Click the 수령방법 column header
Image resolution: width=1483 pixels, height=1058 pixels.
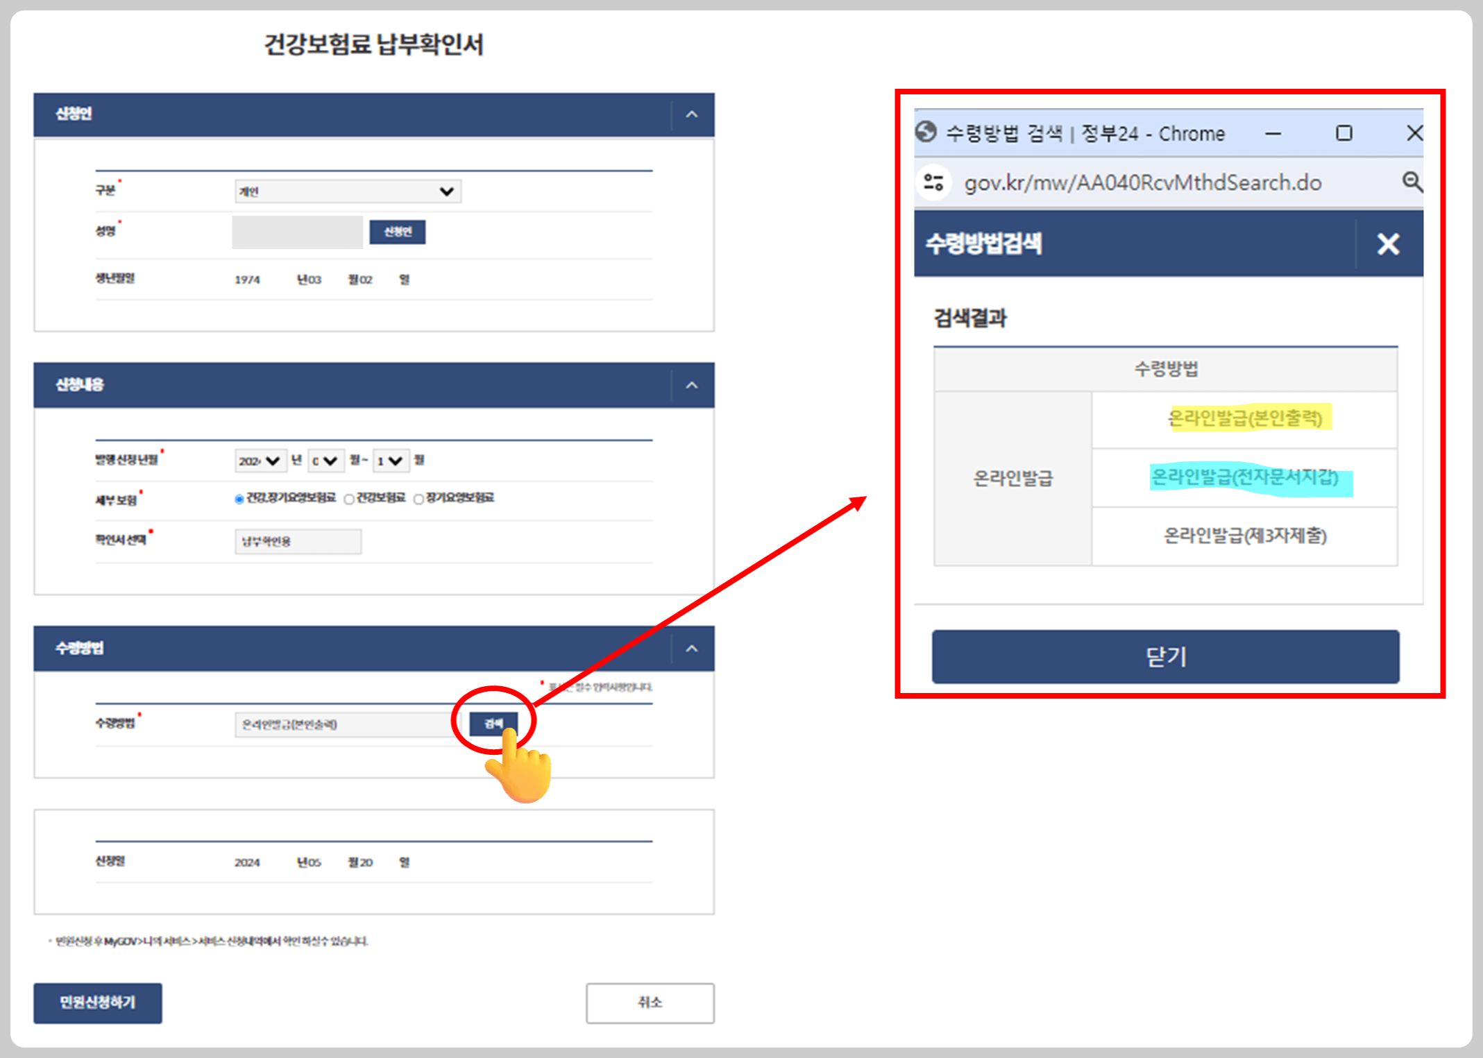(x=1166, y=369)
